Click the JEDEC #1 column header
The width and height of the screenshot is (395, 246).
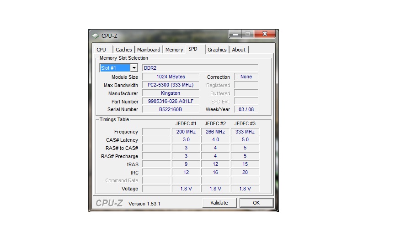tap(186, 124)
